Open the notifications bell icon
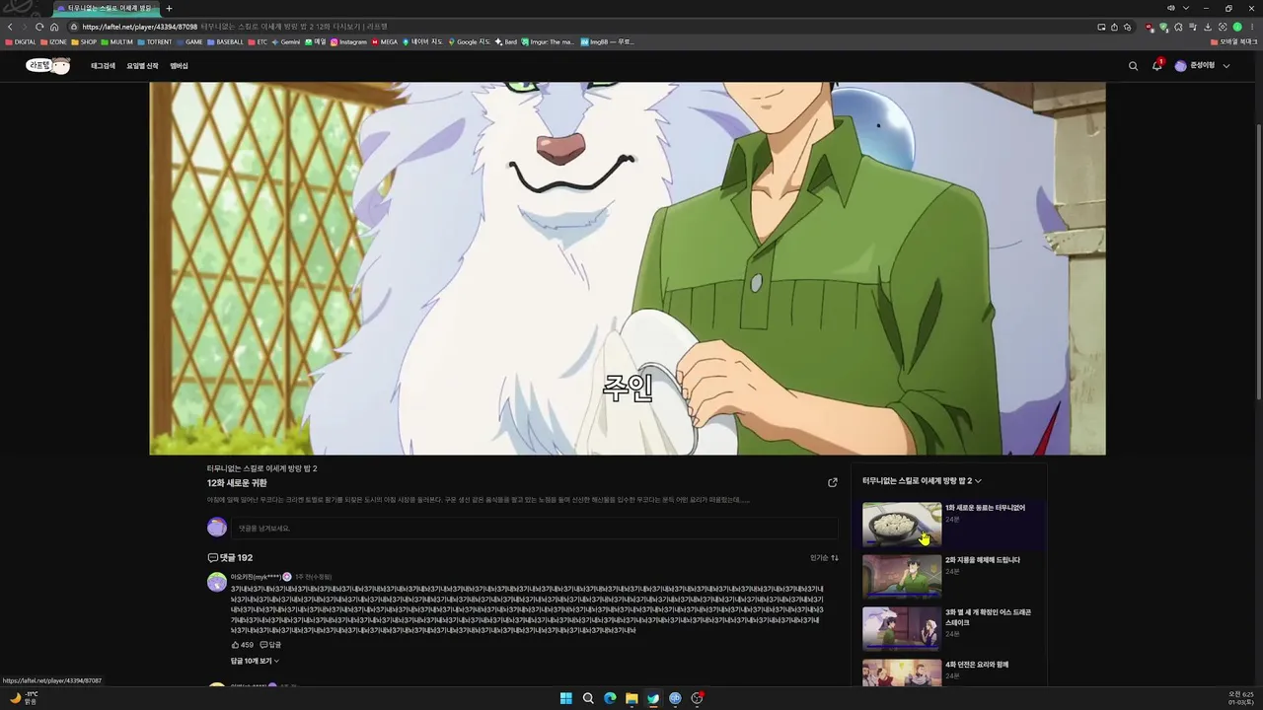The width and height of the screenshot is (1263, 710). (x=1157, y=65)
